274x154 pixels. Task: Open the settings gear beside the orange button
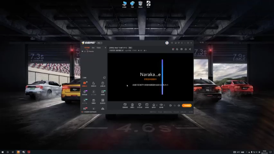[x=179, y=106]
